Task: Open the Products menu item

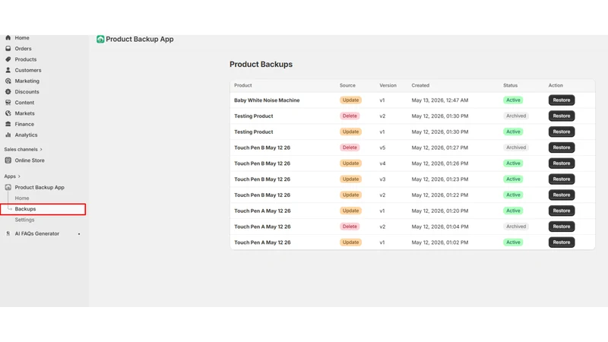Action: pos(26,59)
